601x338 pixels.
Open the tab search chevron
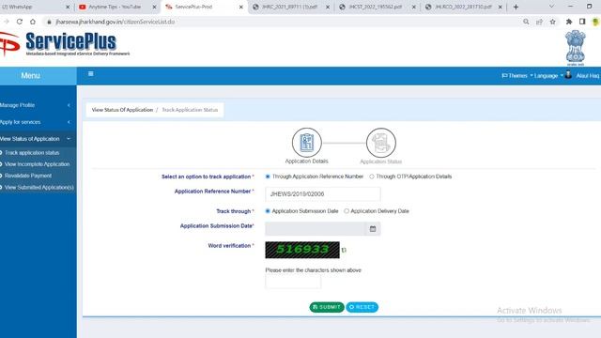pos(551,7)
